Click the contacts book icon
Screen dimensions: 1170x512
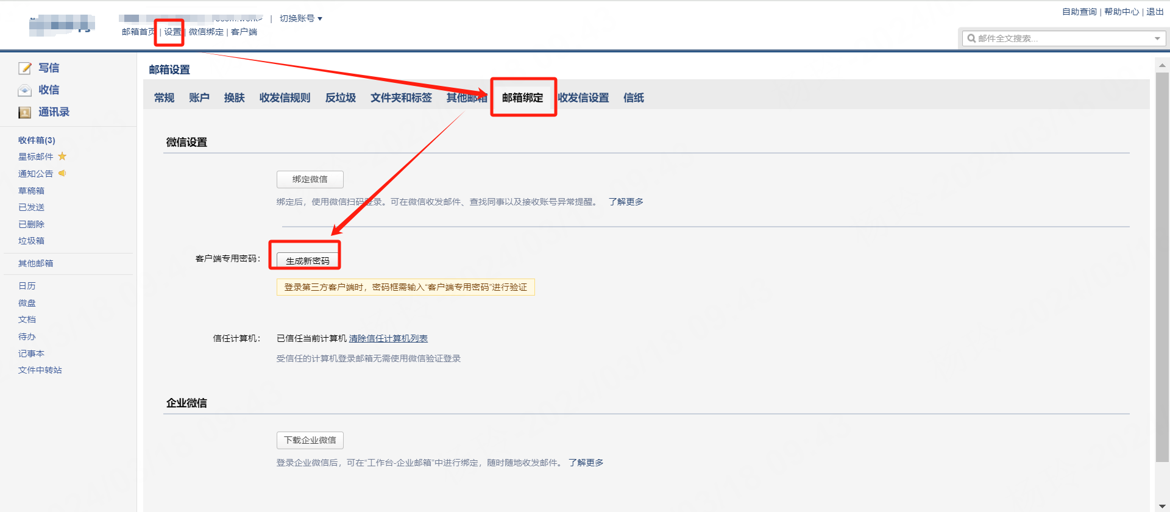(25, 112)
